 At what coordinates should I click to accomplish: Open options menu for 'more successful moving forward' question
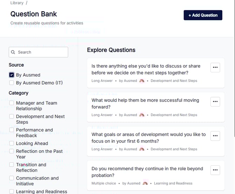click(x=215, y=102)
